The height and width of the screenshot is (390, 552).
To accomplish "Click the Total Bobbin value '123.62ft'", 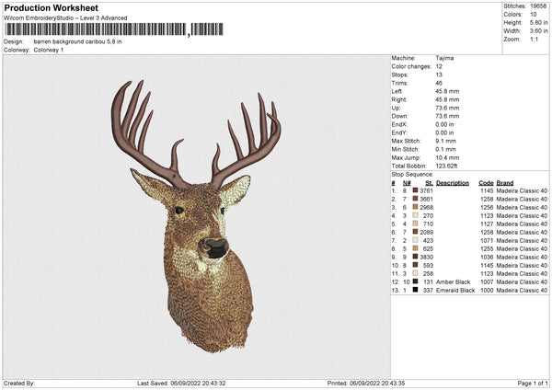I will [446, 166].
